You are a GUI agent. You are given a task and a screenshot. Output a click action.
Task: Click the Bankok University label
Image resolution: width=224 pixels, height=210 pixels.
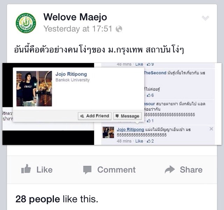[72, 80]
